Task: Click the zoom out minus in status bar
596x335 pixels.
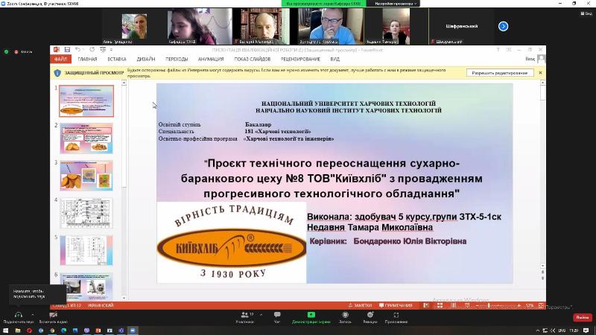Action: (478, 305)
